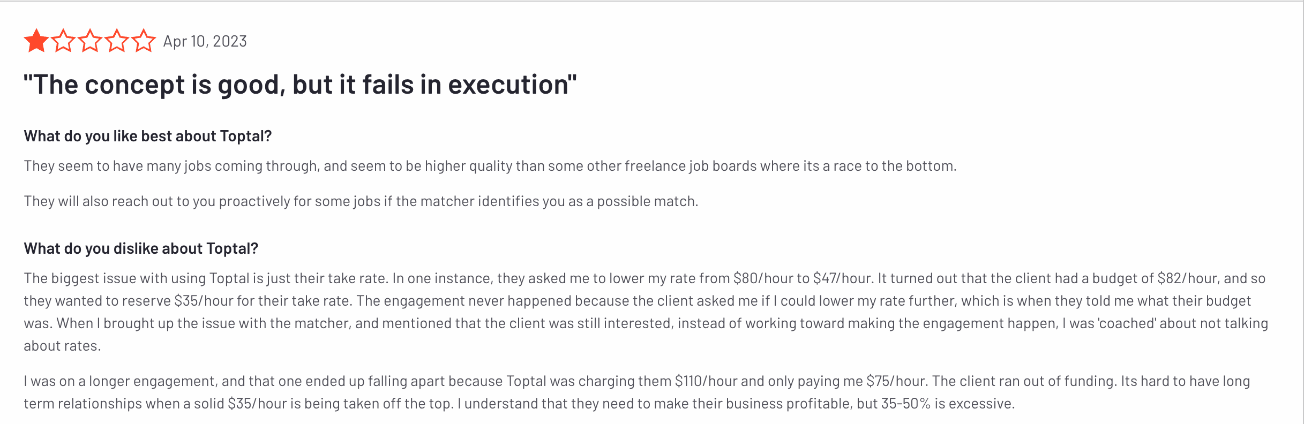Viewport: 1304px width, 424px height.
Task: Click the sentence about matcher reaching out proactively
Action: [x=361, y=201]
